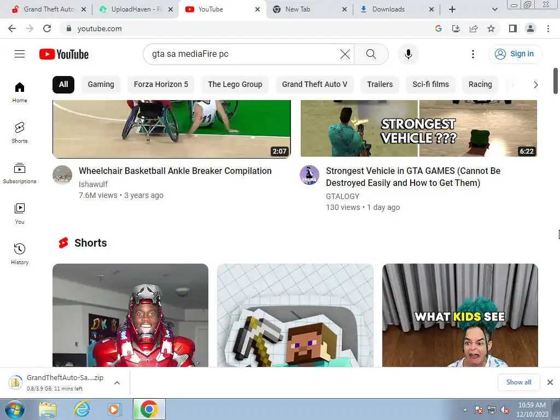Image resolution: width=560 pixels, height=420 pixels.
Task: Click the page vertical scrollbar
Action: click(556, 81)
